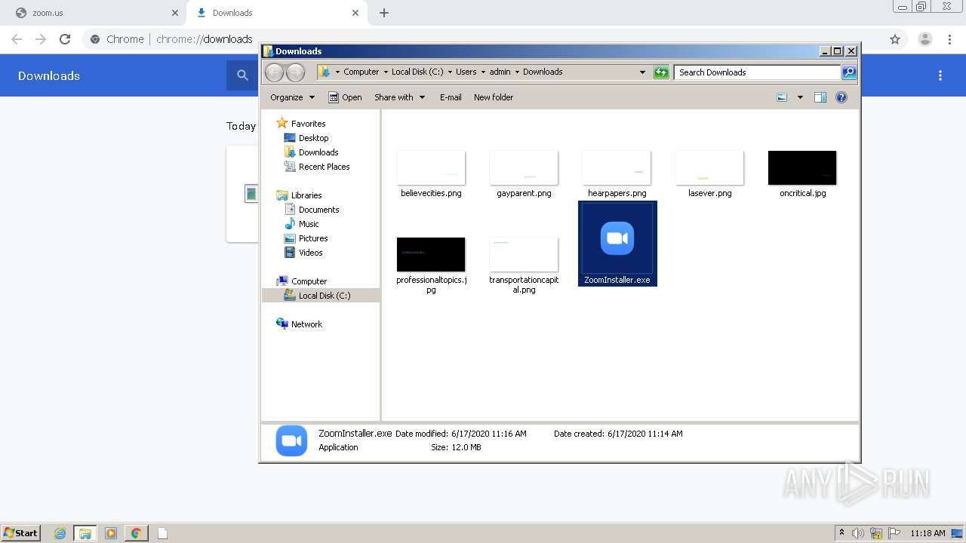Close the zoom.us tab
The height and width of the screenshot is (543, 966).
[175, 13]
